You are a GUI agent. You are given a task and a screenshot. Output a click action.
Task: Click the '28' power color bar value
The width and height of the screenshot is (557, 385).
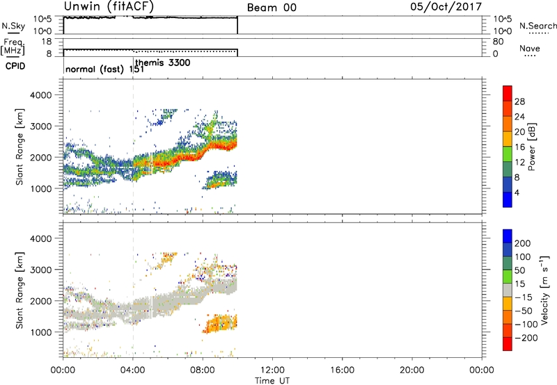519,101
